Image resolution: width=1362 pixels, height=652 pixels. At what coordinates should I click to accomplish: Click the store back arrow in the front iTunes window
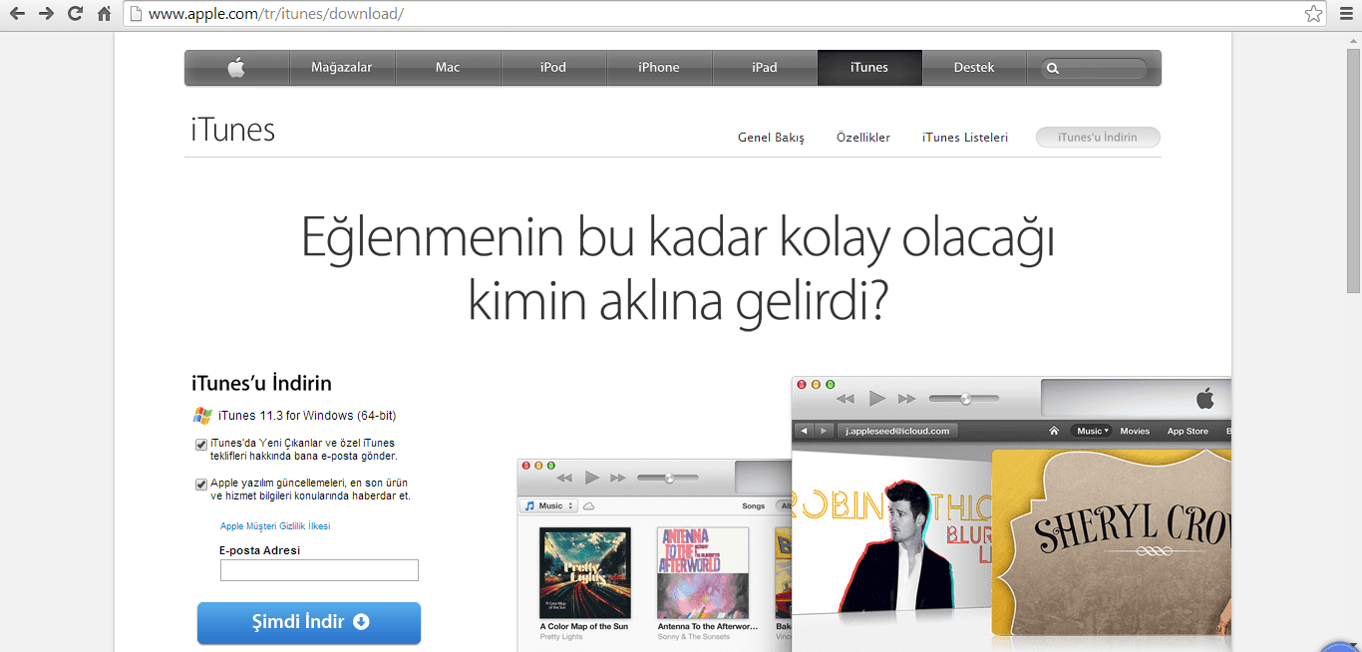(805, 431)
